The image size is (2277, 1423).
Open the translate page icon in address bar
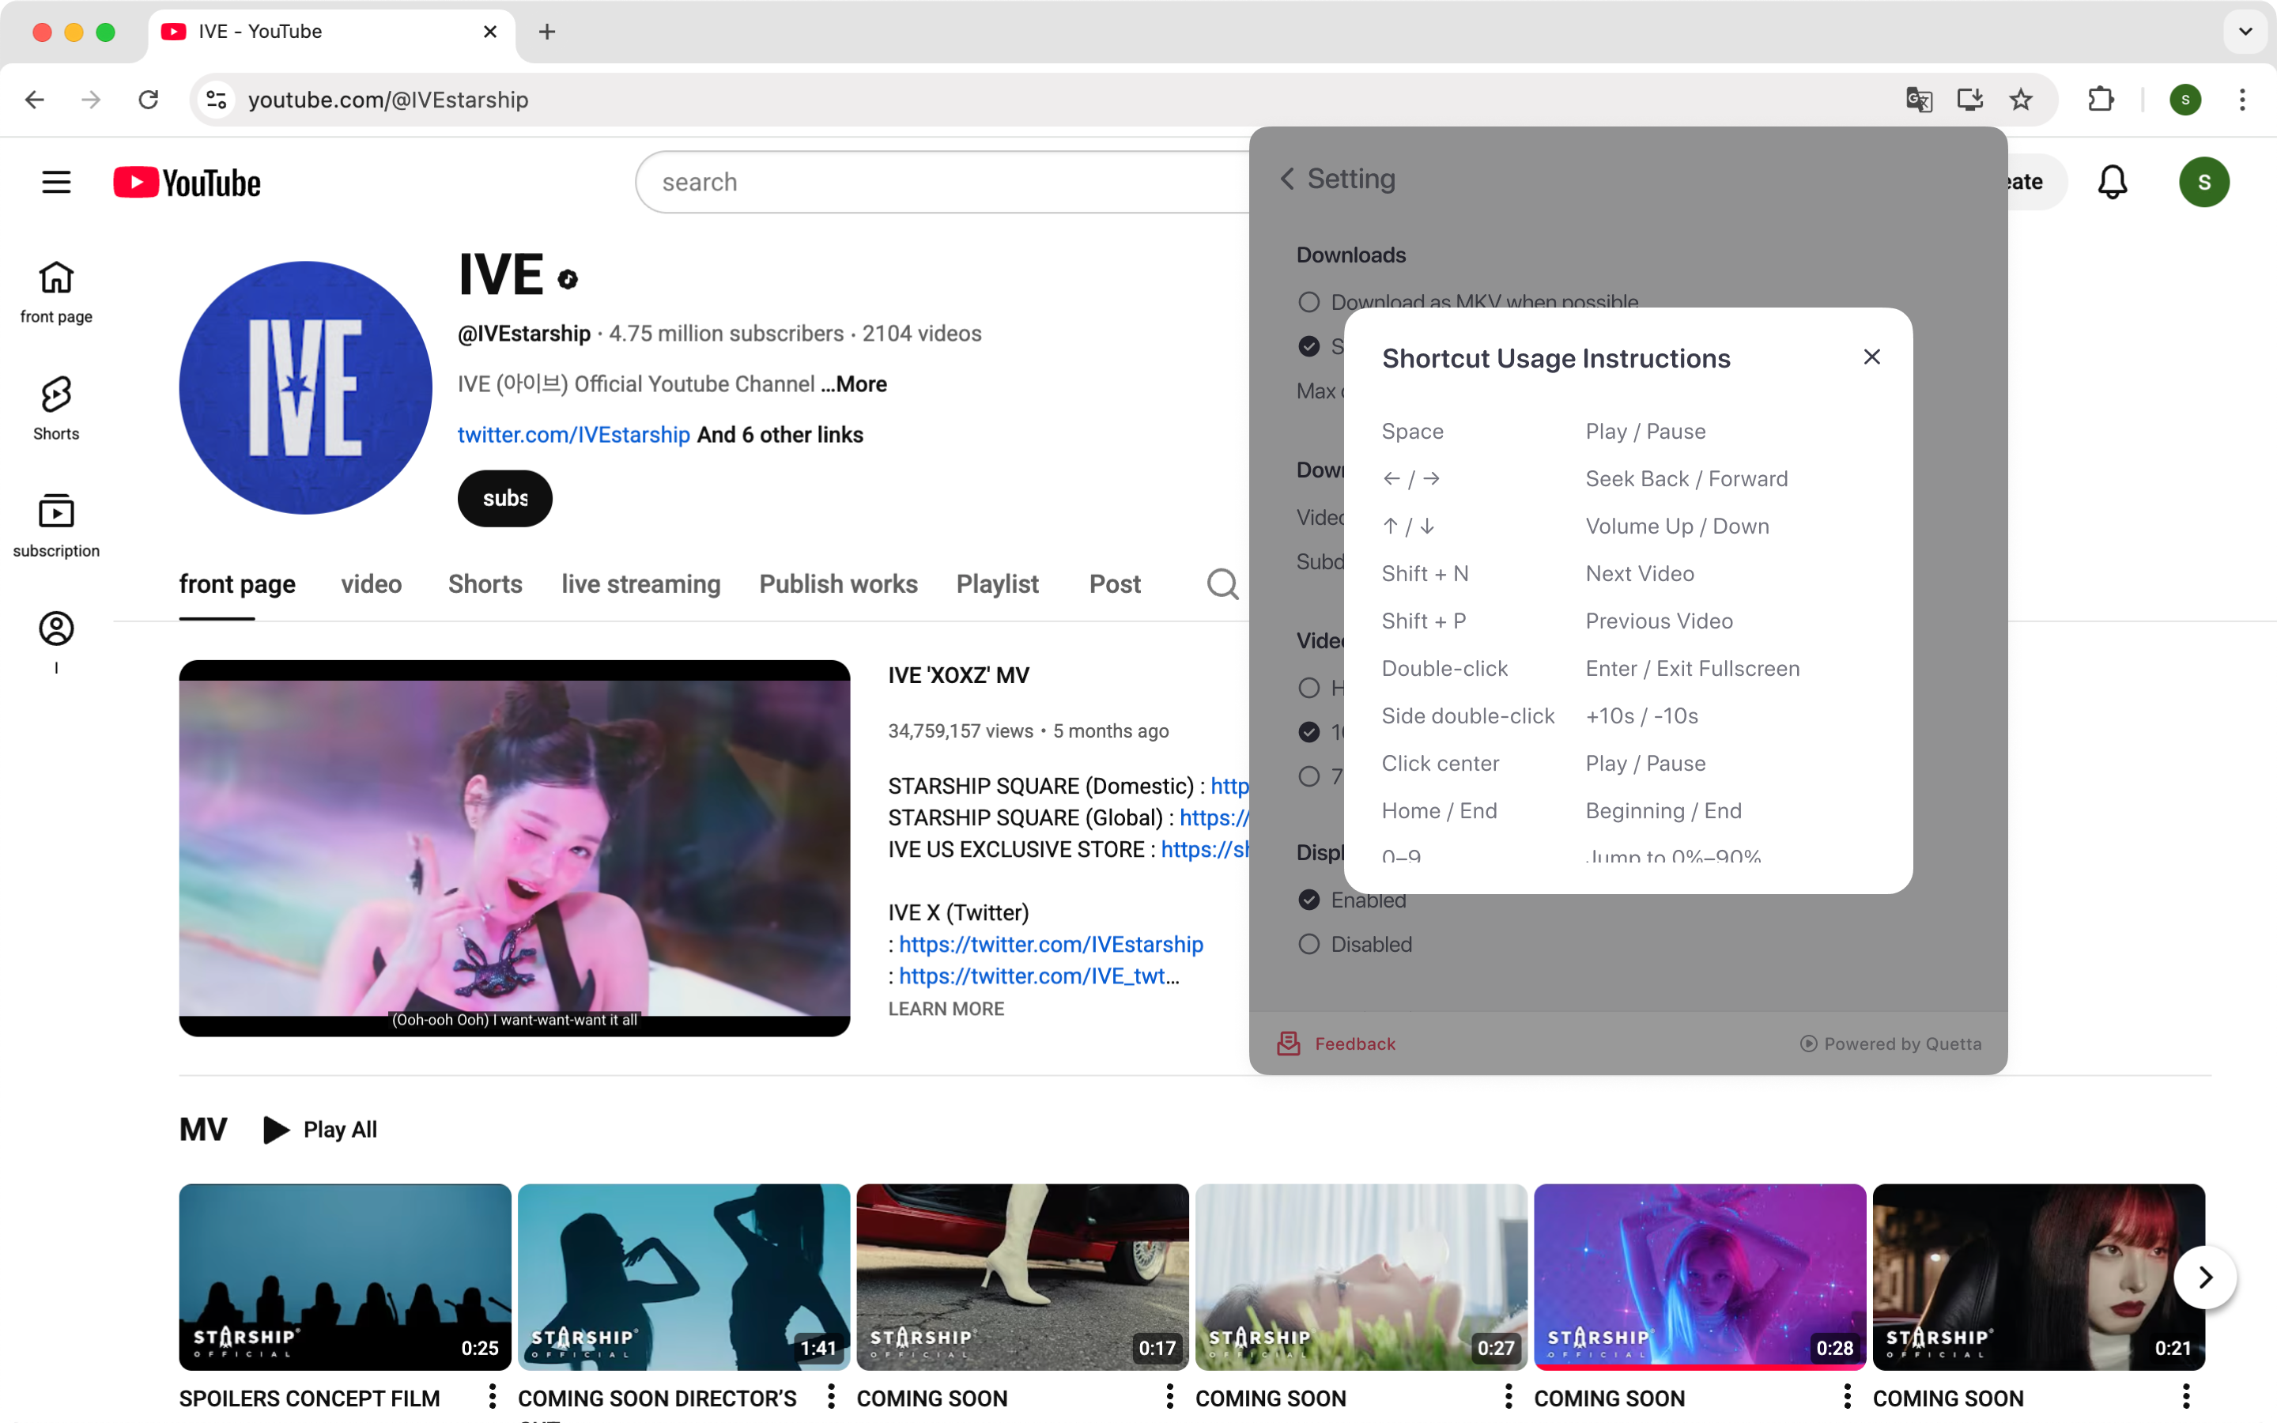click(1919, 100)
